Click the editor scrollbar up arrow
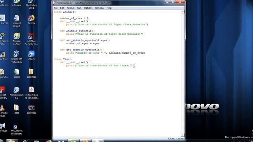253x142 pixels. (183, 12)
